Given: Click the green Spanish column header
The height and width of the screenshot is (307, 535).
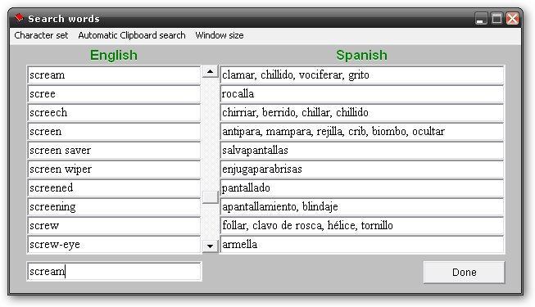Looking at the screenshot, I should pyautogui.click(x=361, y=56).
